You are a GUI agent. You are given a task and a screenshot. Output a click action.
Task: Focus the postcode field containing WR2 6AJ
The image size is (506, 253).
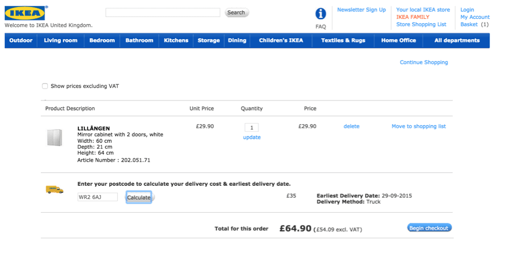(x=97, y=197)
